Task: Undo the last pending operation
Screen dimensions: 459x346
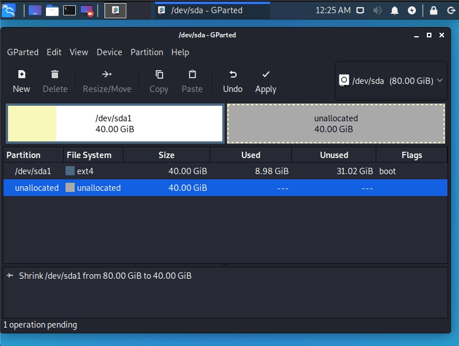Action: click(x=233, y=75)
